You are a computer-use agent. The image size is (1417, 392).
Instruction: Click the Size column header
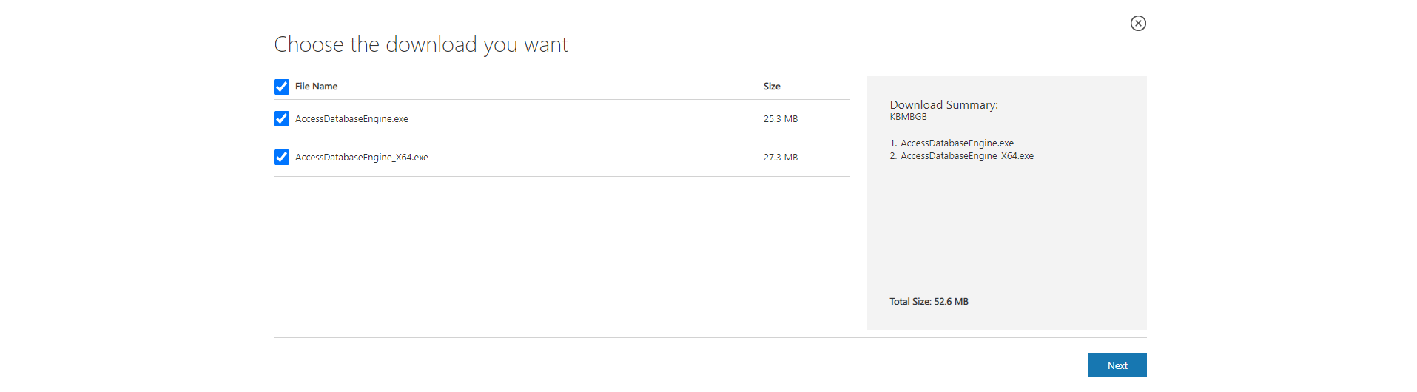pos(772,87)
